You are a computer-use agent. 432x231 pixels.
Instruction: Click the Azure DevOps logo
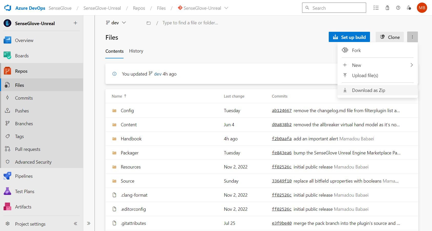[7, 7]
